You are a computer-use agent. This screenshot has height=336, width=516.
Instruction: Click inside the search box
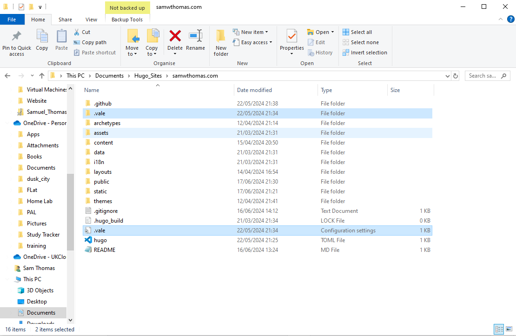(x=483, y=75)
